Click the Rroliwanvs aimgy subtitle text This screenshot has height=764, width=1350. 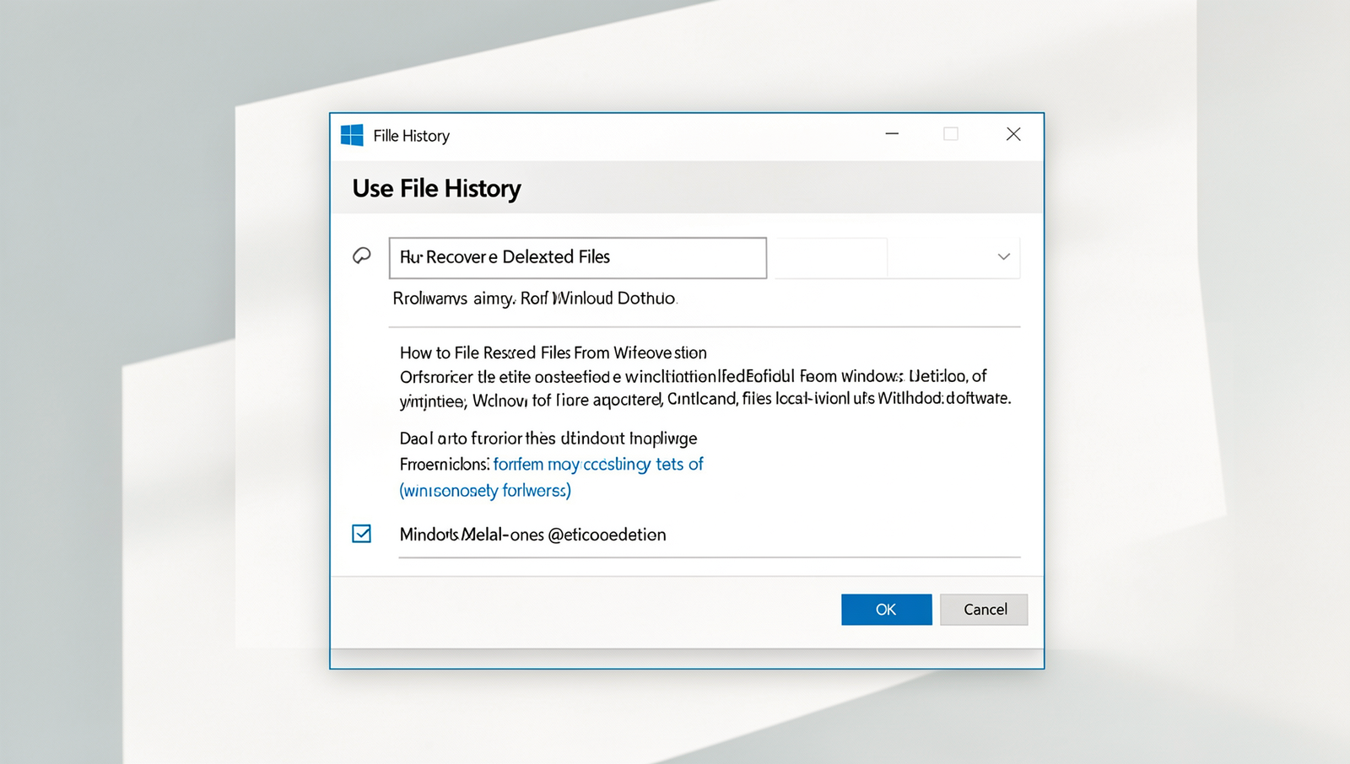click(534, 299)
